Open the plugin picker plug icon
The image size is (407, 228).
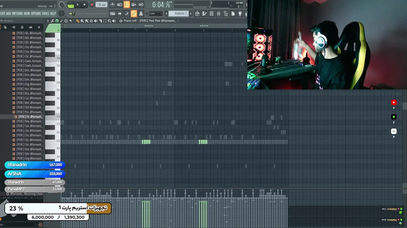(x=240, y=14)
